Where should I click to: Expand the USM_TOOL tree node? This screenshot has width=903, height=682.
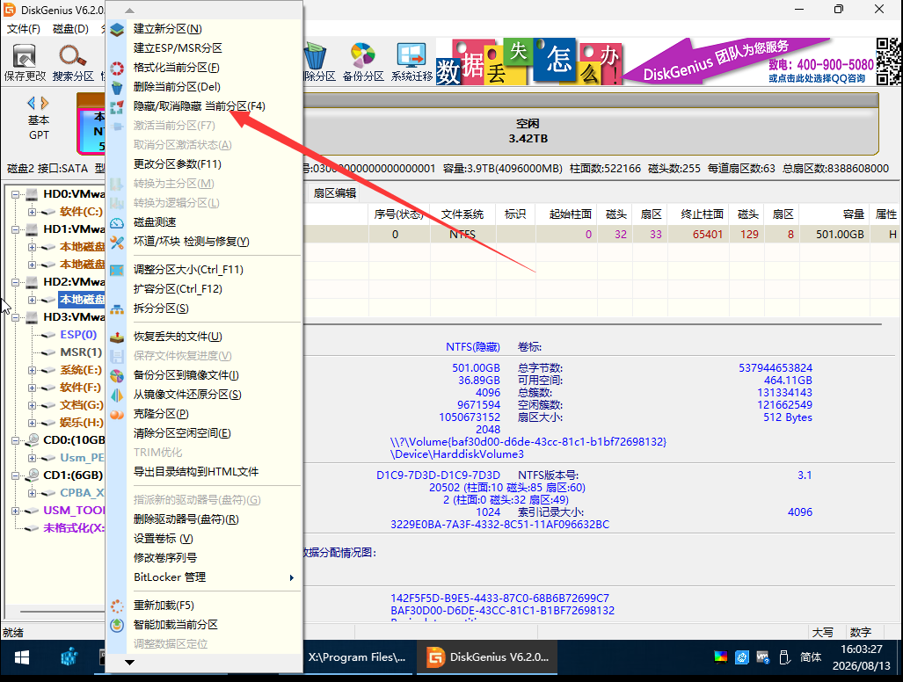(x=16, y=511)
